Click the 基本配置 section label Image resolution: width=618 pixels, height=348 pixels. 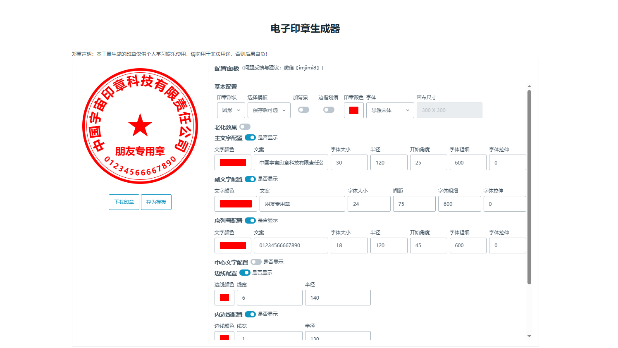coord(226,87)
